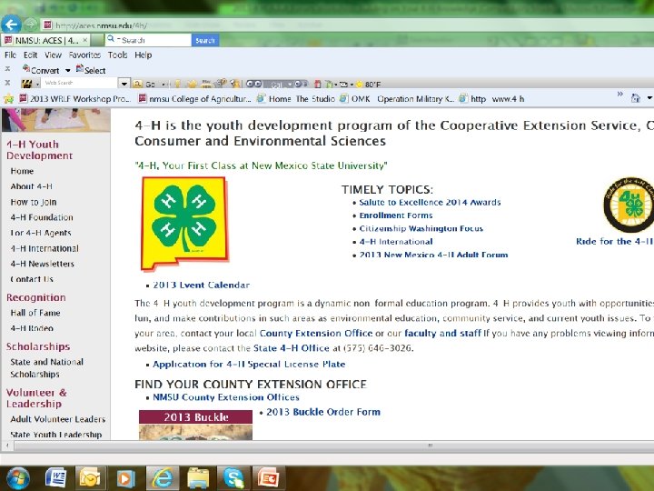Click Hall of Fame in the sidebar
Image resolution: width=654 pixels, height=491 pixels.
(x=35, y=313)
